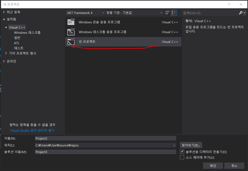
Task: Select the Windows 데스크톱 응용 프로그램 text
Action: coord(103,32)
